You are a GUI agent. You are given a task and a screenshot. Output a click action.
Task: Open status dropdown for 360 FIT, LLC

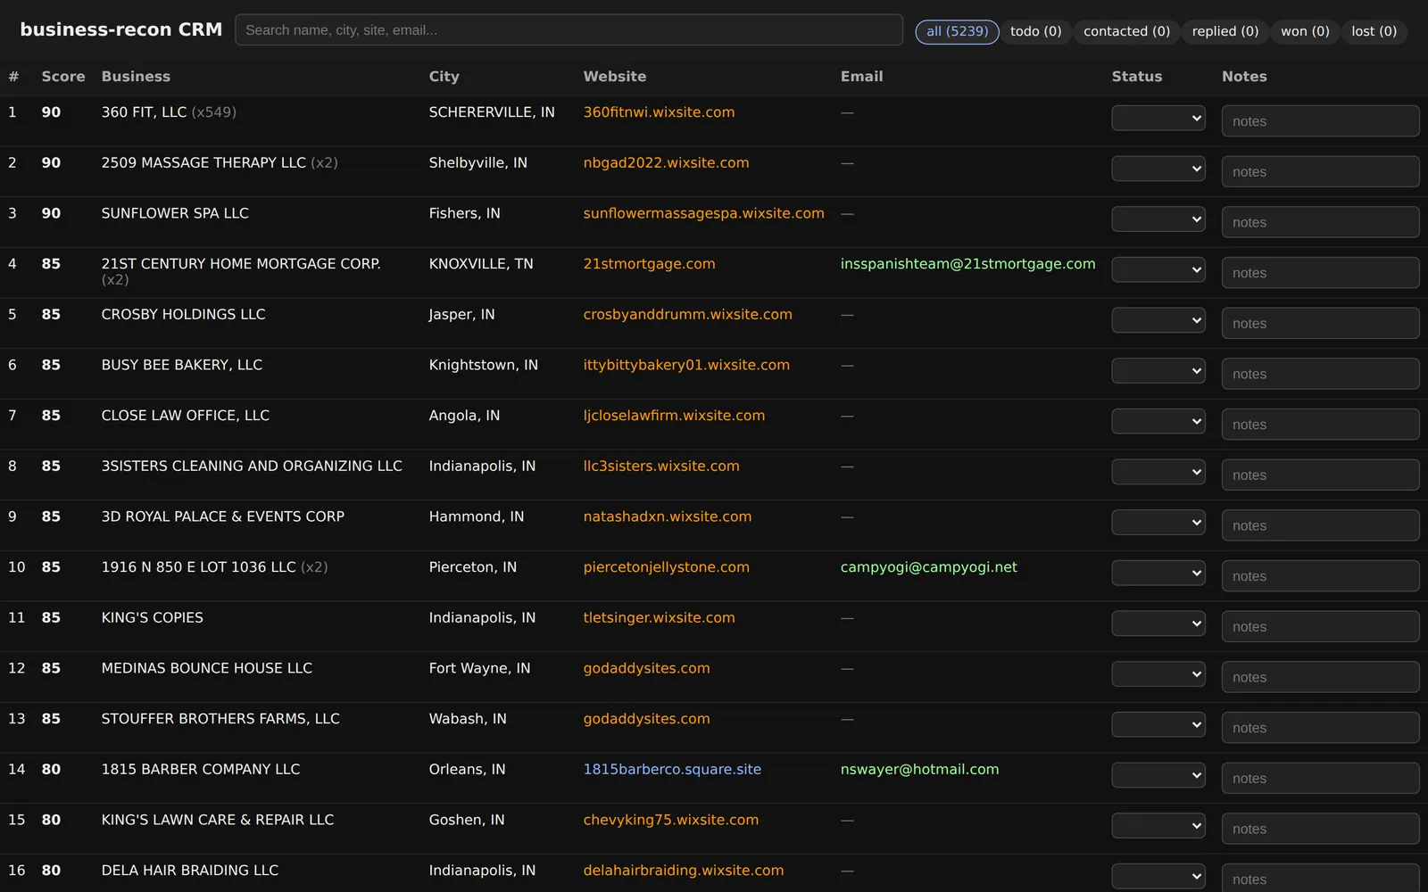1158,118
